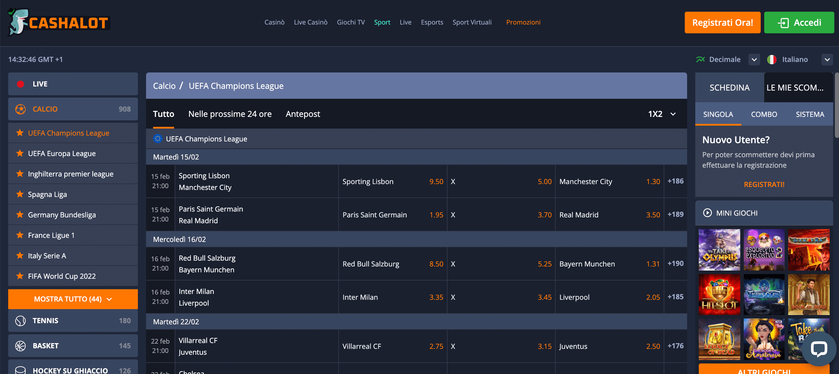This screenshot has width=839, height=374.
Task: Open the live chat bubble icon
Action: point(819,349)
